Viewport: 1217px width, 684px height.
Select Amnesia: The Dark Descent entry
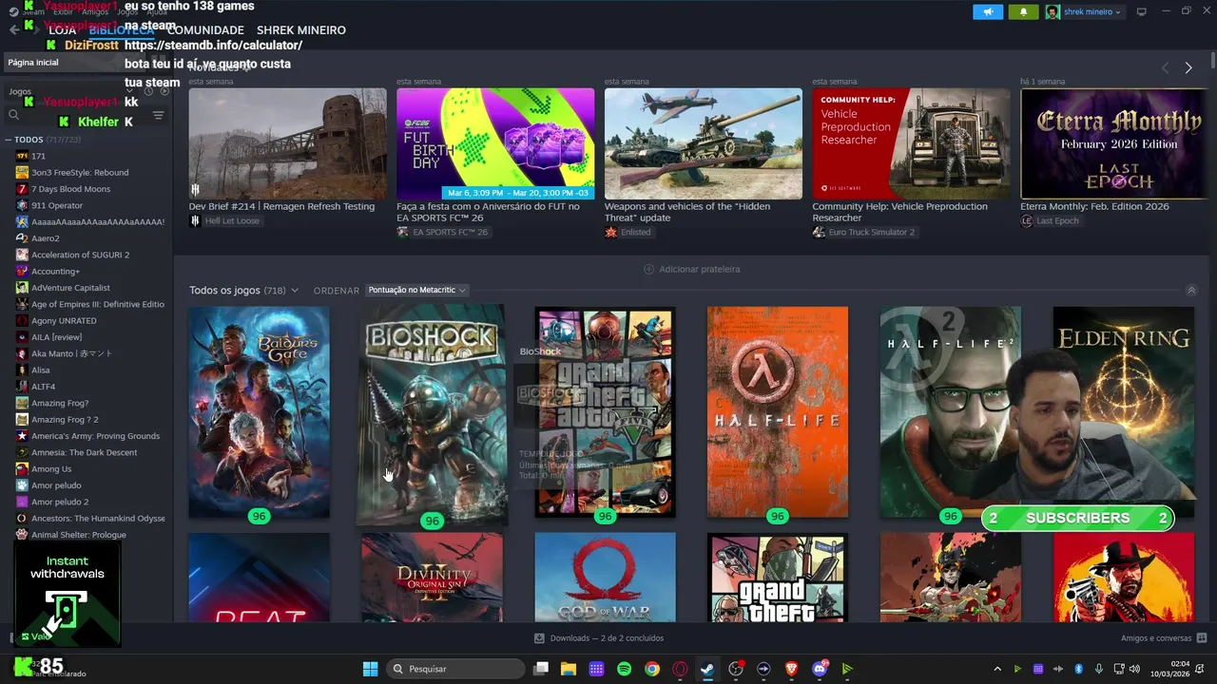[x=84, y=452]
